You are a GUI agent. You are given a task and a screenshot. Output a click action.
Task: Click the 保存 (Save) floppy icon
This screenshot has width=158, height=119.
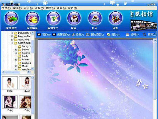click(74, 18)
